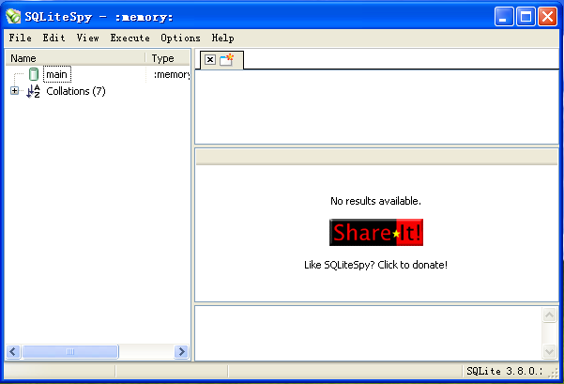Open the Edit menu

[x=53, y=38]
